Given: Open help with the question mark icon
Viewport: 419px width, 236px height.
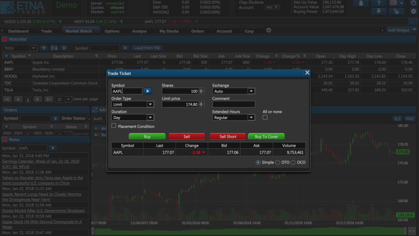Looking at the screenshot, I should click(x=379, y=3).
